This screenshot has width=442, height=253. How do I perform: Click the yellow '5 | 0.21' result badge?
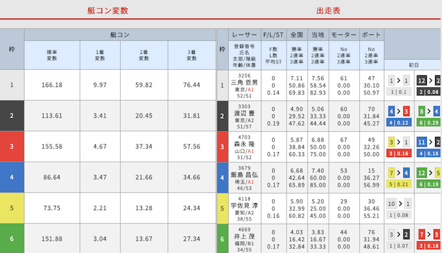(398, 184)
